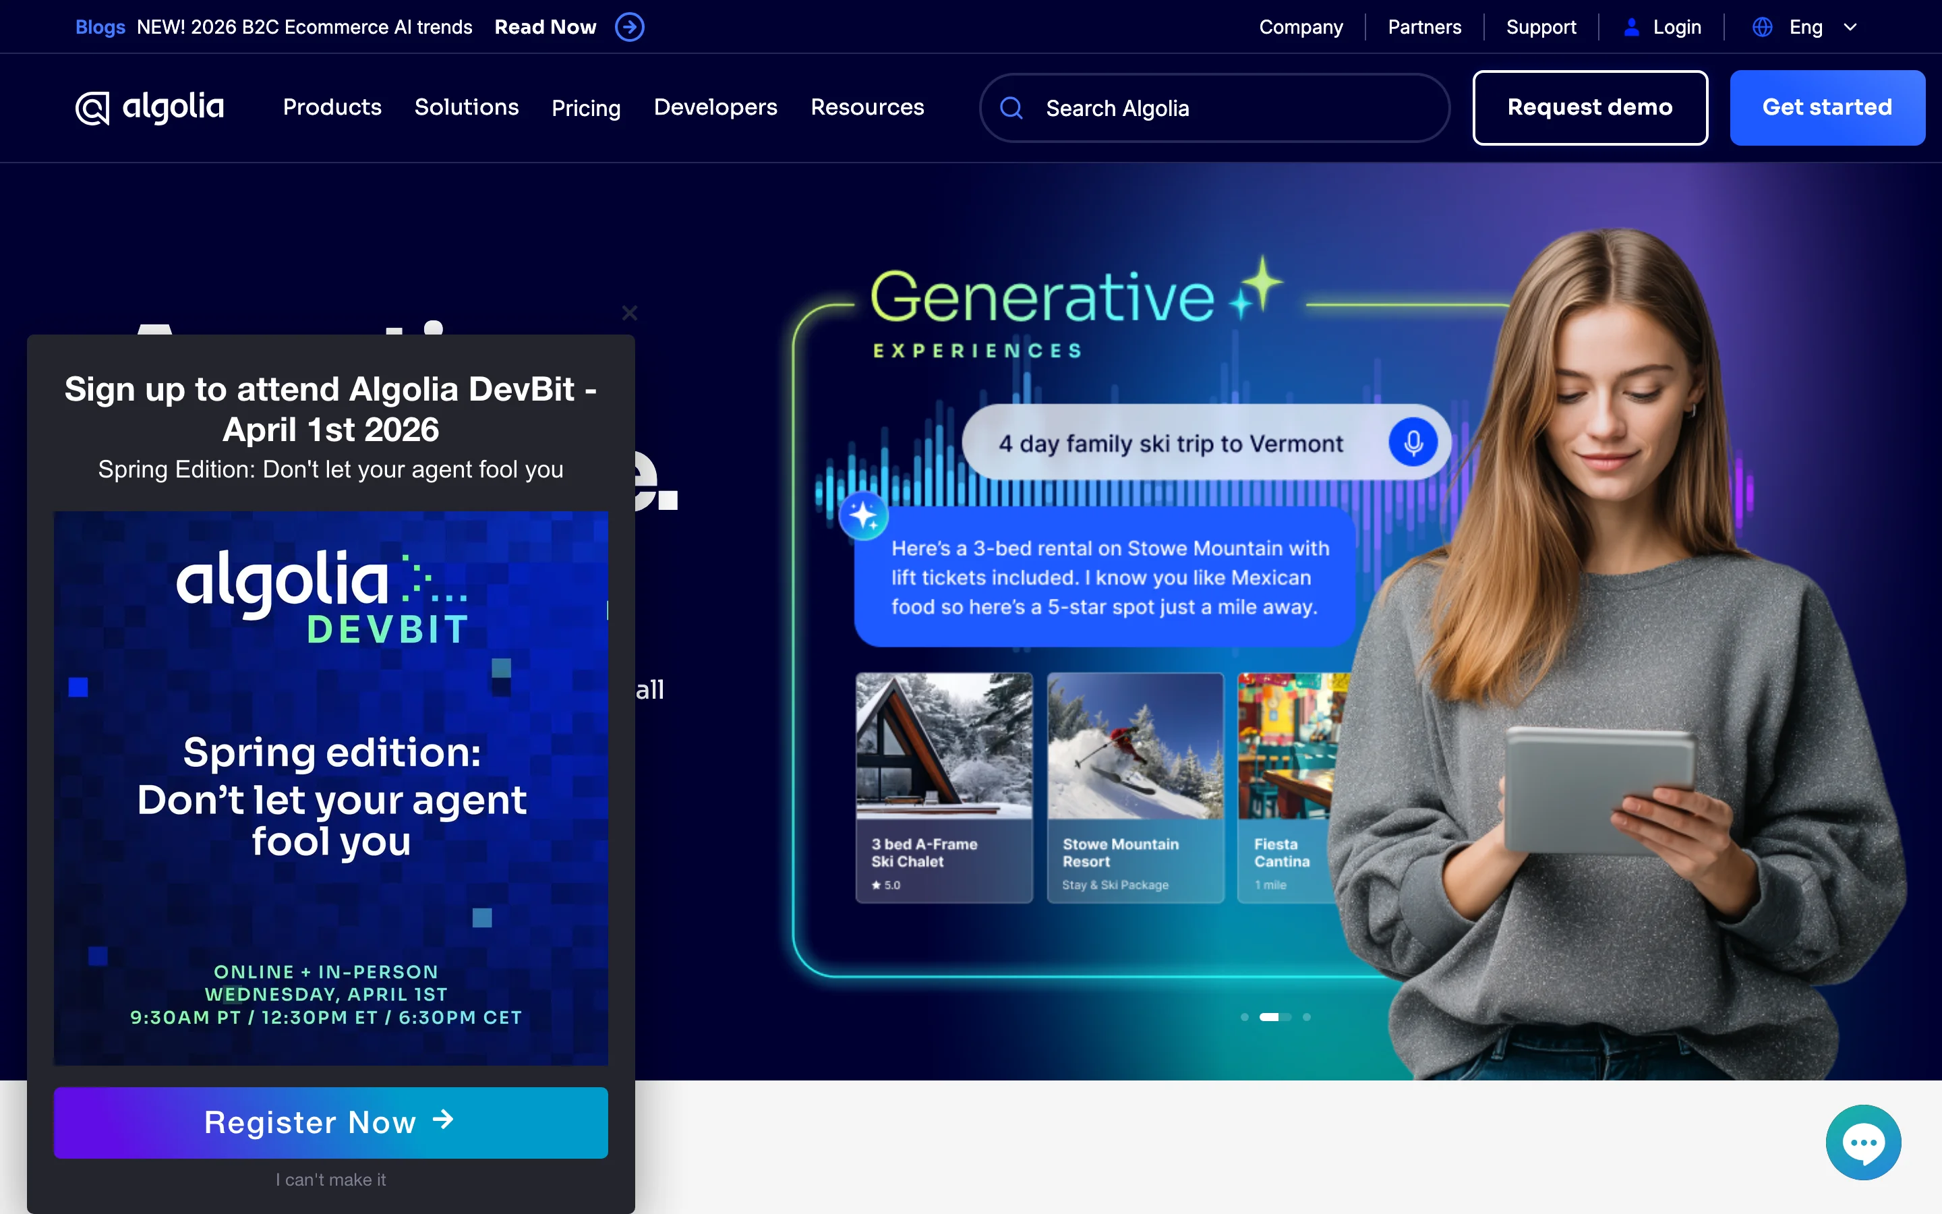Dismiss the DevBit signup popup
1942x1214 pixels.
tap(629, 313)
